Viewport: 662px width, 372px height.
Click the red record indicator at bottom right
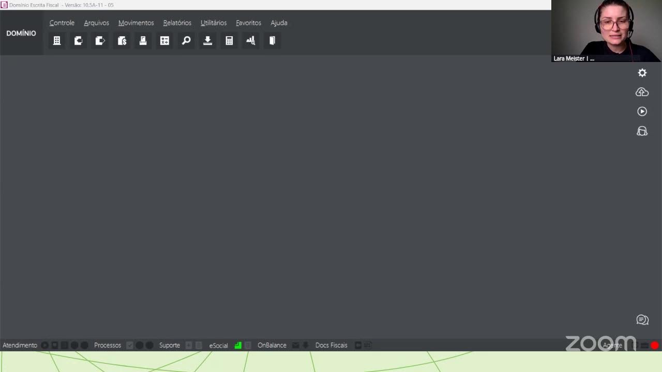655,345
